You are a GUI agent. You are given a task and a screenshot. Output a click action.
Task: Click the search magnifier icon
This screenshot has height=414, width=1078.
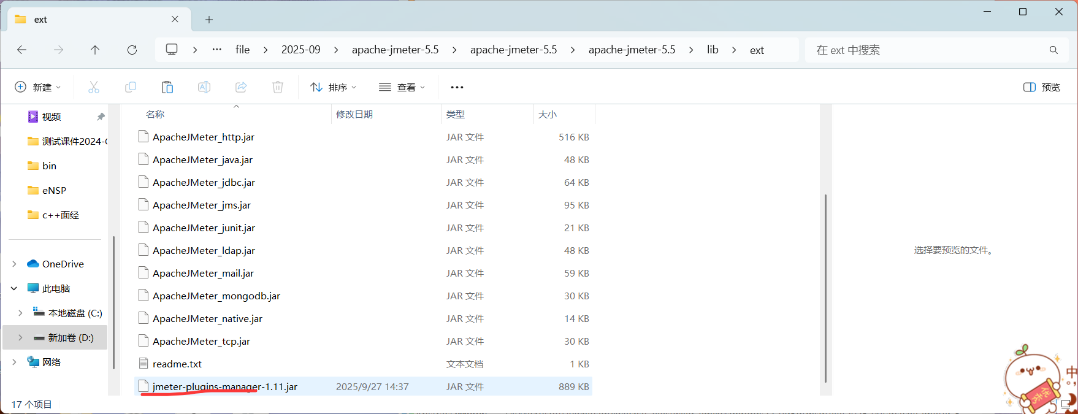point(1053,50)
